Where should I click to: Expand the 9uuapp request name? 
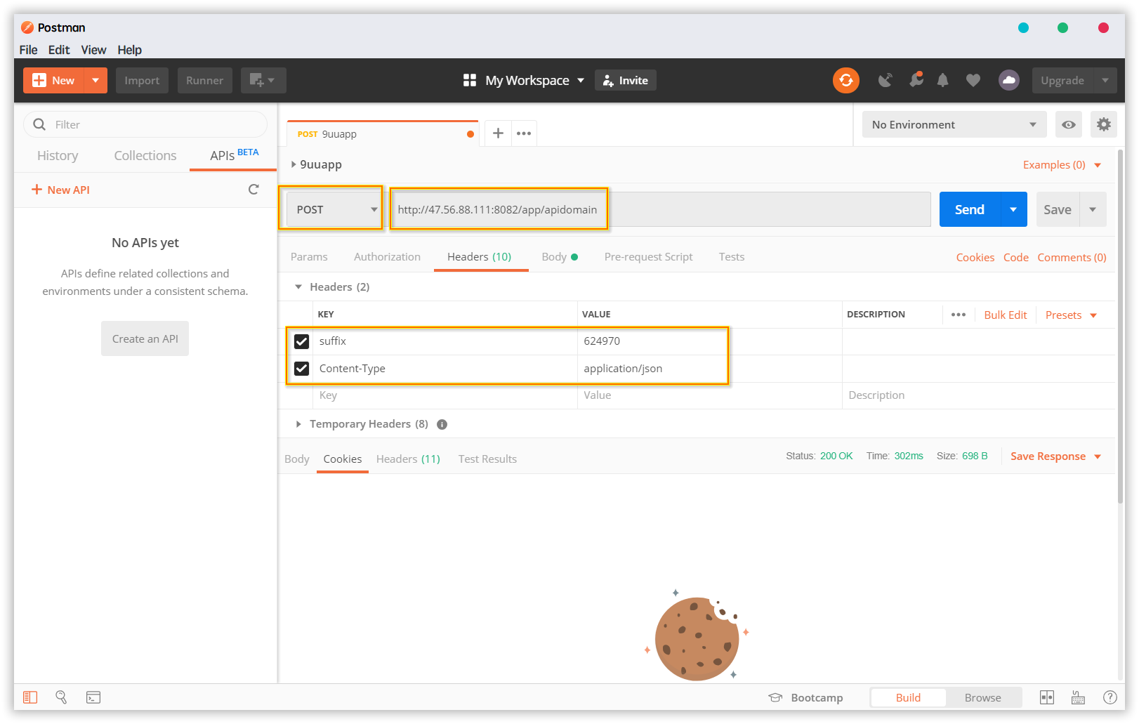(294, 164)
